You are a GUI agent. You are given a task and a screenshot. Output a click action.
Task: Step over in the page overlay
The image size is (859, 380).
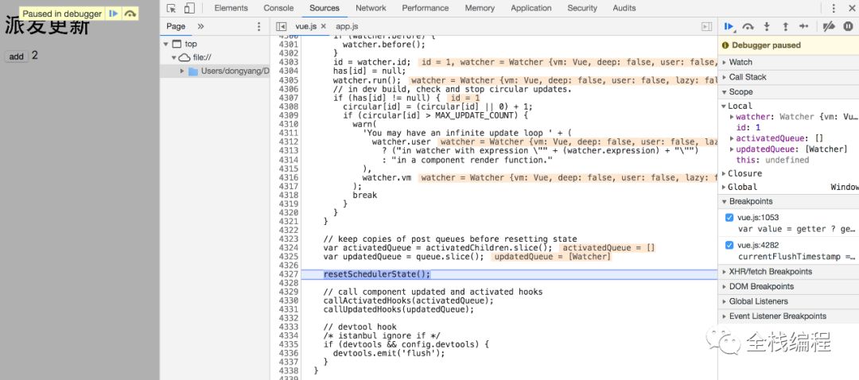click(x=130, y=14)
